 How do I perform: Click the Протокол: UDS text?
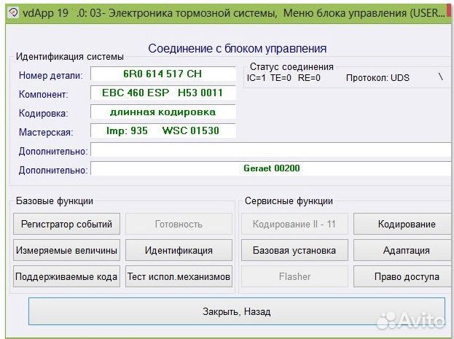point(377,78)
